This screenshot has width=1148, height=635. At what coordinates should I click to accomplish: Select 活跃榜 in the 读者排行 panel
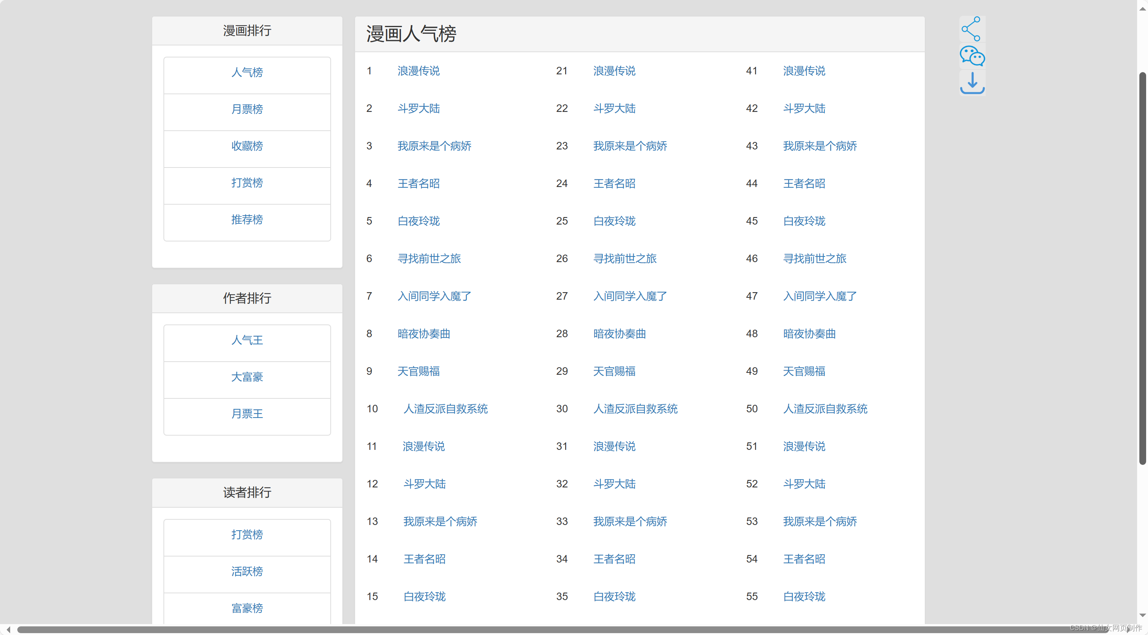[247, 571]
